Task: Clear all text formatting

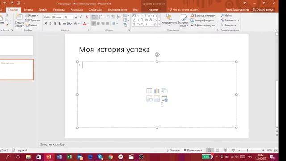Action: (87, 17)
